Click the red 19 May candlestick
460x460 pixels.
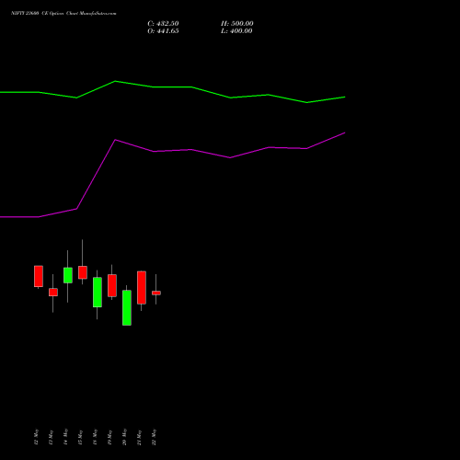(112, 285)
